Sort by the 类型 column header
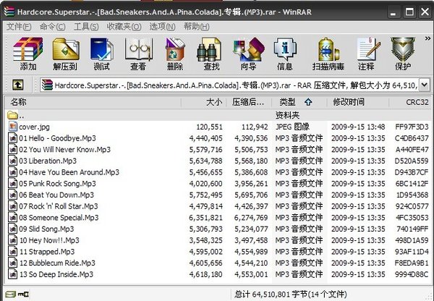This screenshot has width=434, height=301. pyautogui.click(x=299, y=102)
